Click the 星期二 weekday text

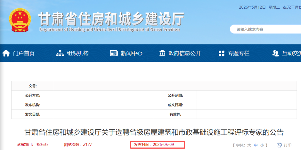click(274, 7)
